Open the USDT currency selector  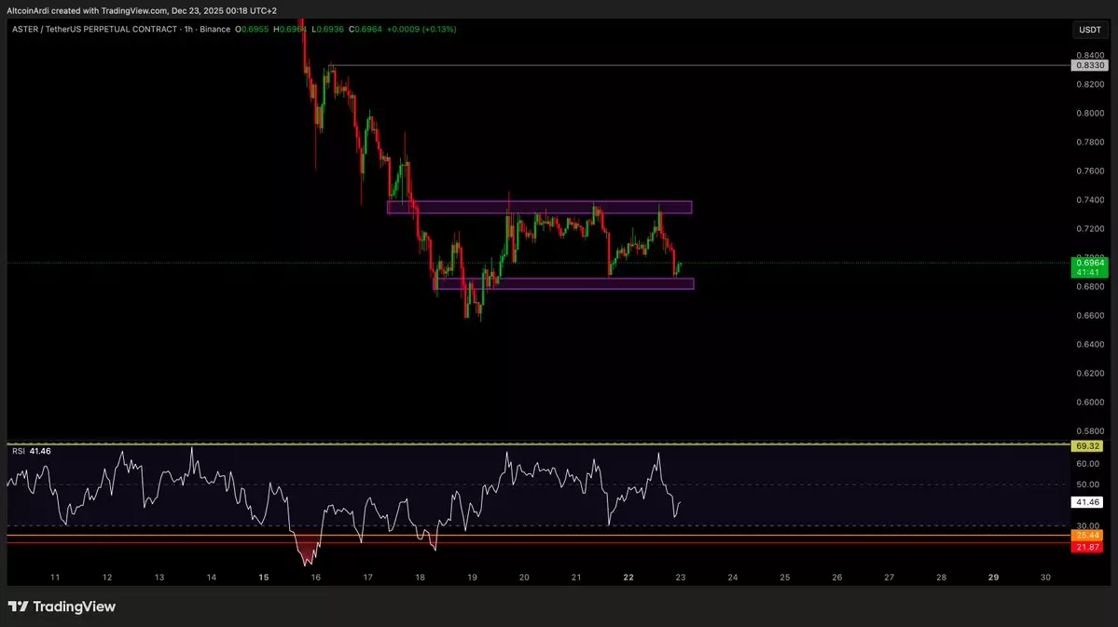(x=1089, y=30)
